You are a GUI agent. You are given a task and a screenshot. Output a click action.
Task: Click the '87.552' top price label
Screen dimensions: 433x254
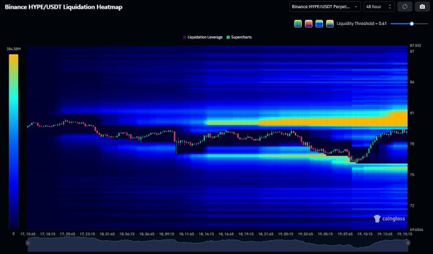point(415,46)
